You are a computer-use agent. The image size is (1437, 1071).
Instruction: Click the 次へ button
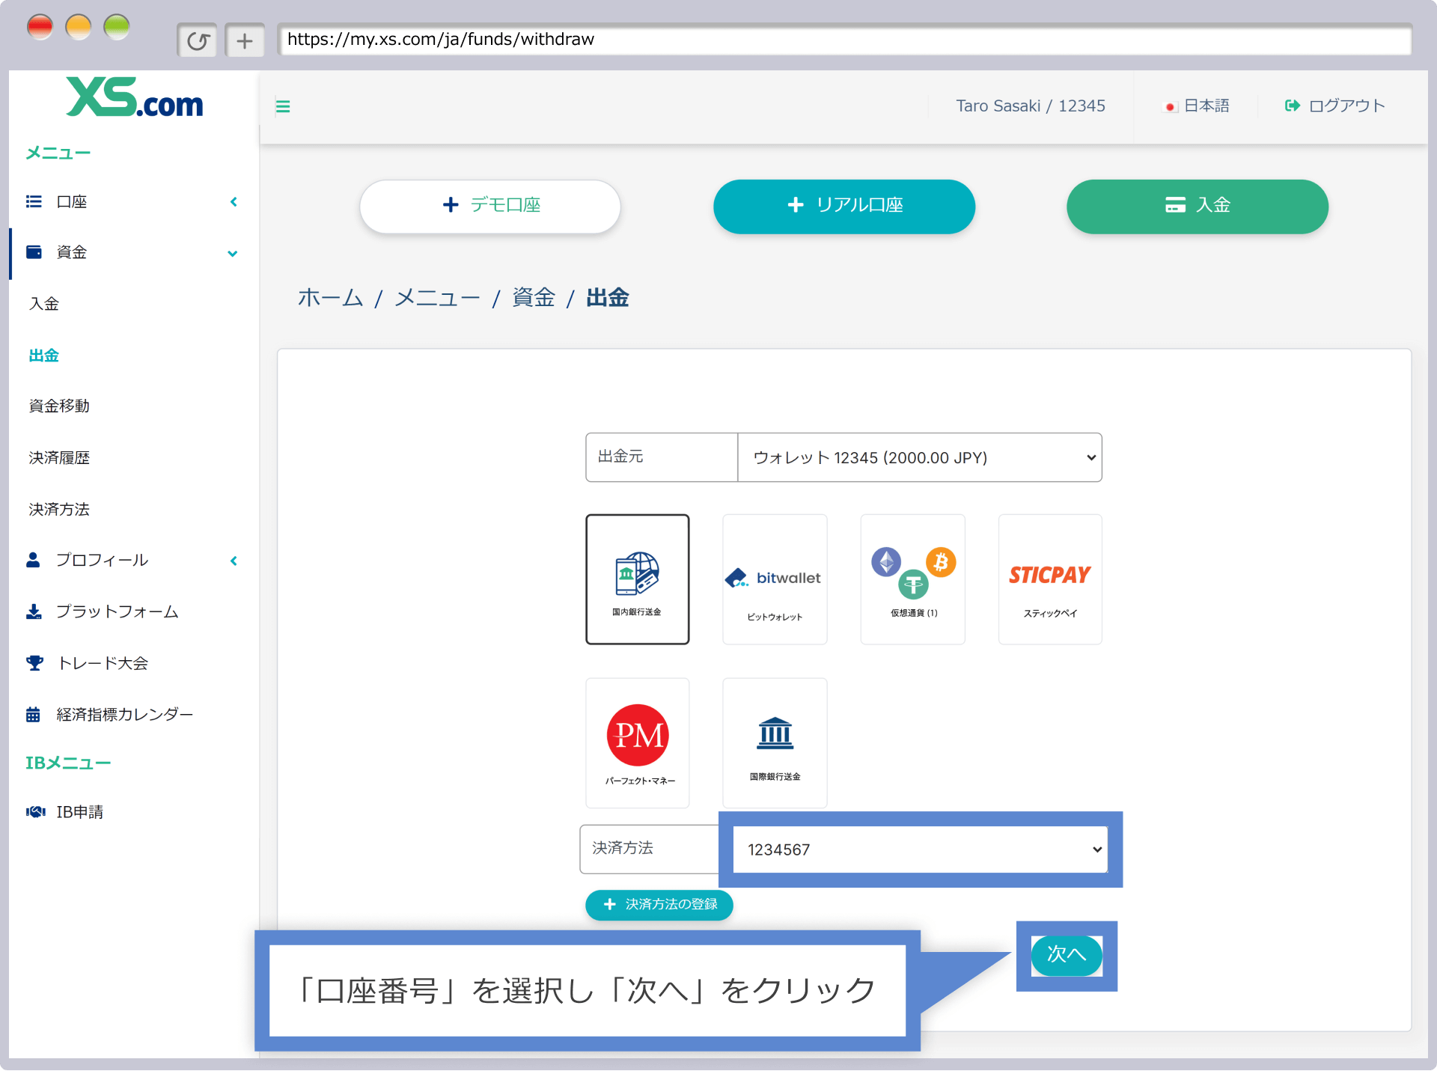(x=1067, y=956)
